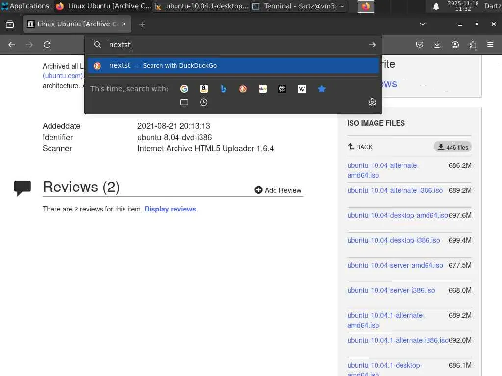Search with DuckDuckGo one-off icon
The image size is (502, 376).
pyautogui.click(x=243, y=89)
